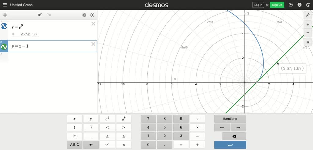Reset graph to default home view
313x150 pixels.
tap(308, 42)
